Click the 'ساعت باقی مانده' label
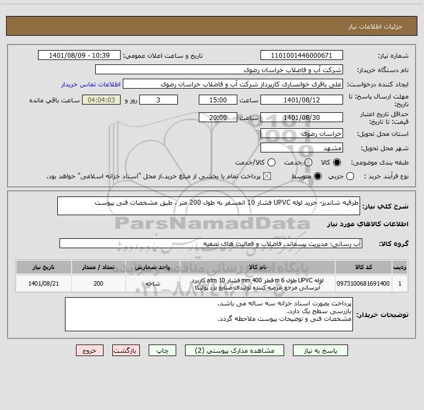This screenshot has height=410, width=424. pos(55,100)
